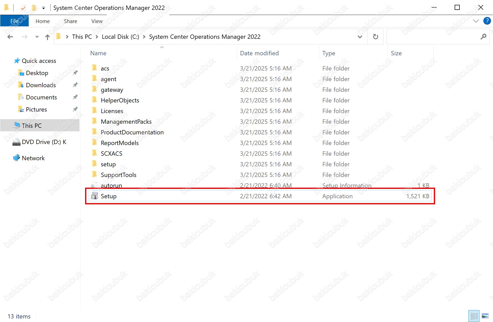Click System Center Operations Manager 2022 breadcrumb
Viewport: 493px width, 322px height.
coord(205,37)
